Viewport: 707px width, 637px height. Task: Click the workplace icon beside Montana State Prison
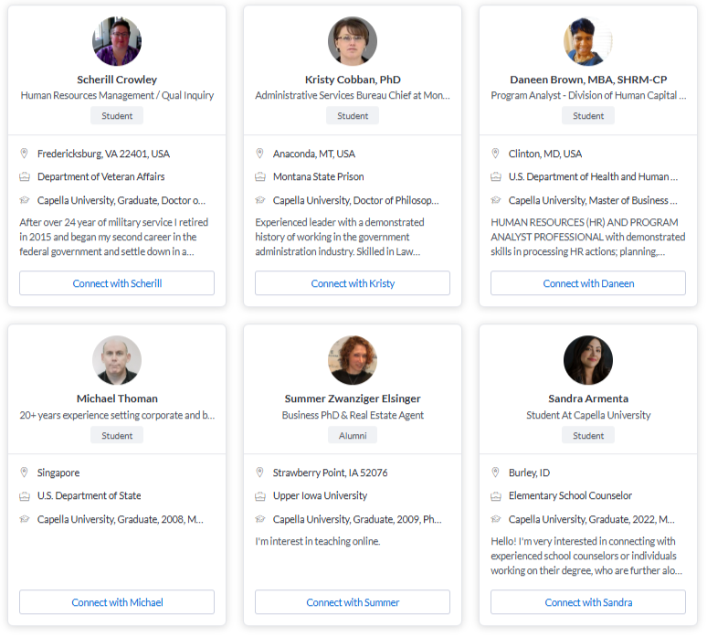pyautogui.click(x=260, y=177)
